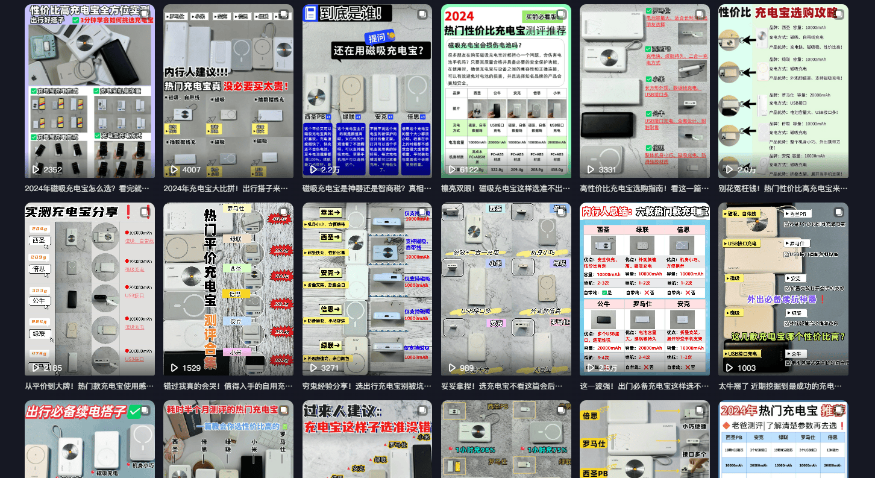Open the title starting '擦亮双眼！磁吸充电宝这样选'
Image resolution: width=875 pixels, height=478 pixels.
[506, 188]
